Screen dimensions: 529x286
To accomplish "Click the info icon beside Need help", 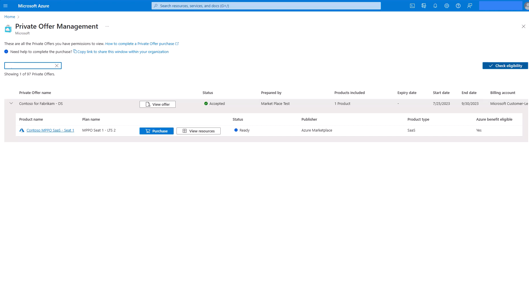I will (6, 52).
